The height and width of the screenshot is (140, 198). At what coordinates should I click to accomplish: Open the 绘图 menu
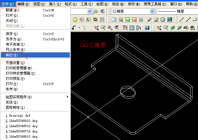coord(102,4)
